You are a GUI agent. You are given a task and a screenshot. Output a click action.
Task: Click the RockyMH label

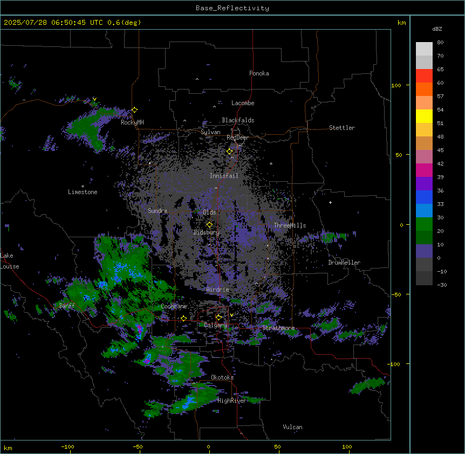pyautogui.click(x=132, y=122)
